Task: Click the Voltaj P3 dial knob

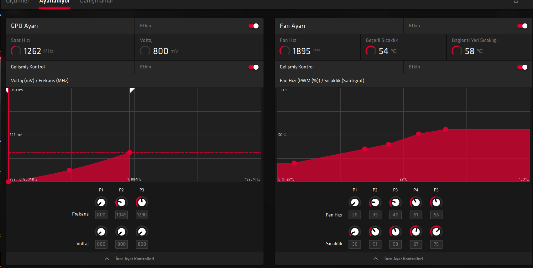Action: (x=142, y=232)
